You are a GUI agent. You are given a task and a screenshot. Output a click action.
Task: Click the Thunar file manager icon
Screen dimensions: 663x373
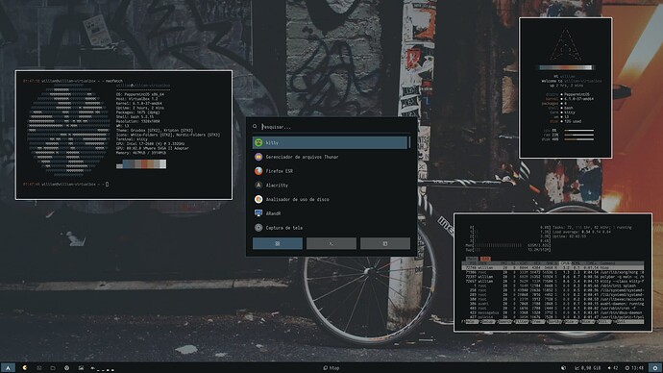click(258, 157)
